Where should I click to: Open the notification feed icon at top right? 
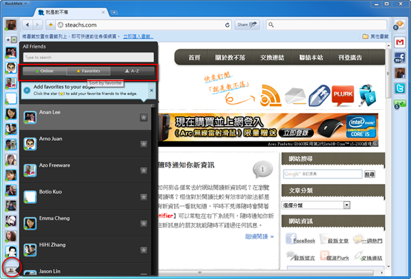pos(399,25)
